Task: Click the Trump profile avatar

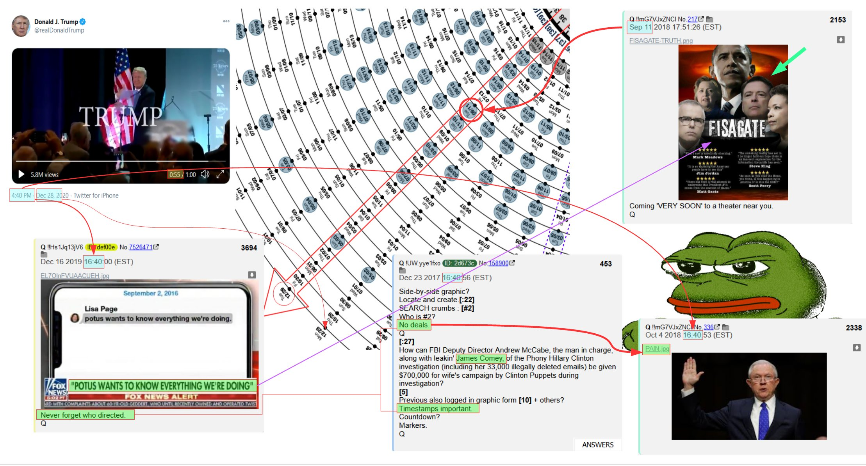Action: 21,26
